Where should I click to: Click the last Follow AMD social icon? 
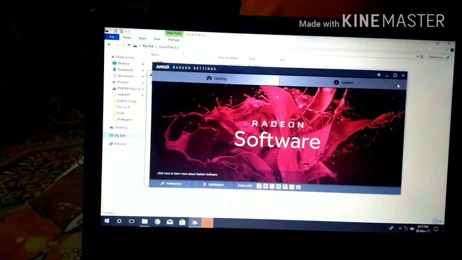[298, 187]
